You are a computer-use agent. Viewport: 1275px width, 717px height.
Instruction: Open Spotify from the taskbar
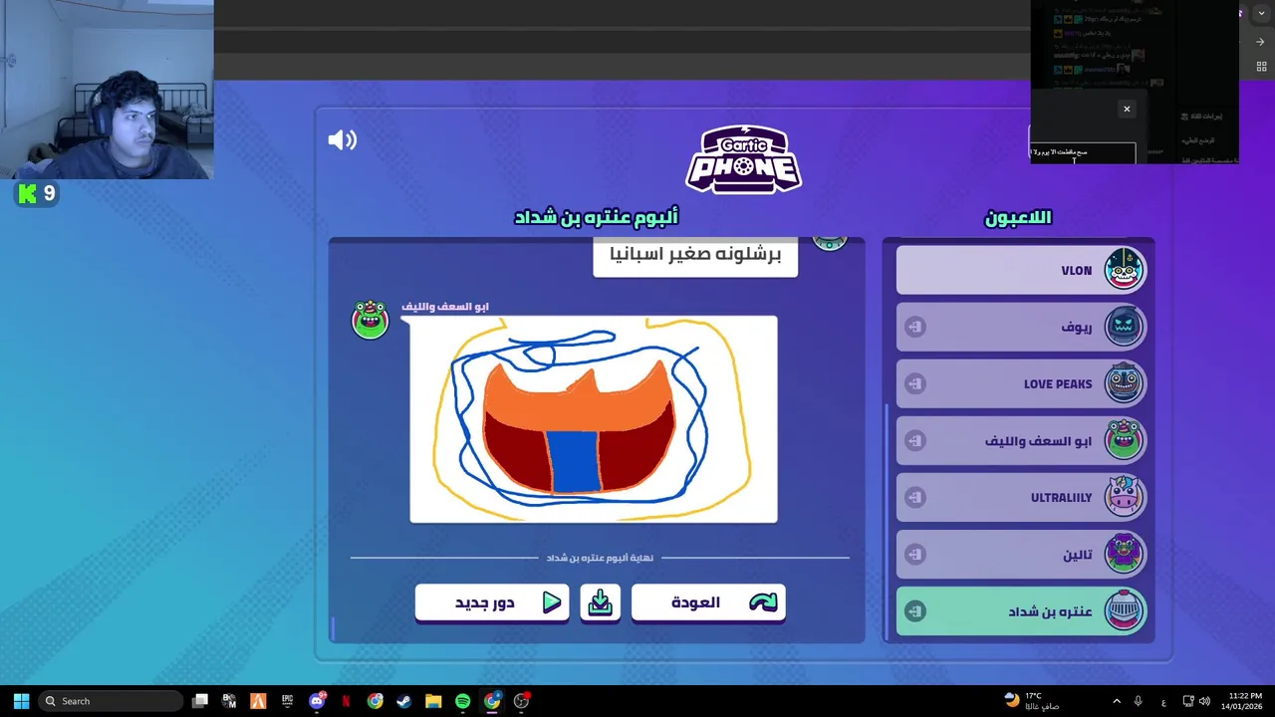point(462,701)
